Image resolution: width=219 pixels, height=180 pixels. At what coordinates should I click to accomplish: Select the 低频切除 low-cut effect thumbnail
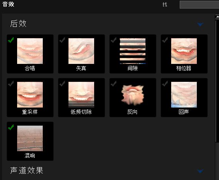[81, 95]
